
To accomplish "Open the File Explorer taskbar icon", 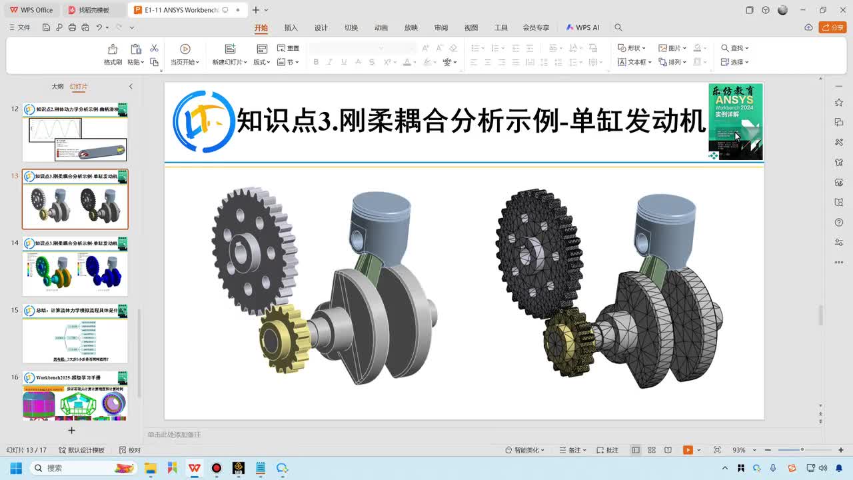I will click(150, 468).
